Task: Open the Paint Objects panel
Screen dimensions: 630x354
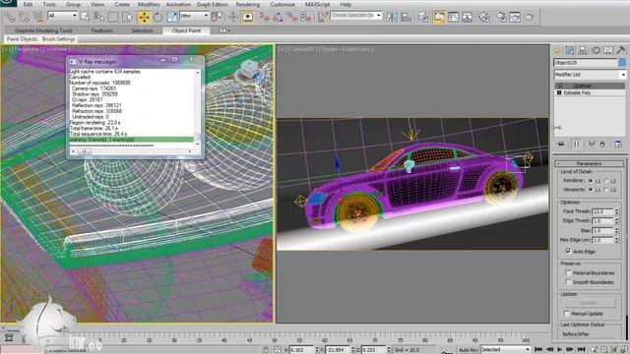Action: tap(22, 39)
